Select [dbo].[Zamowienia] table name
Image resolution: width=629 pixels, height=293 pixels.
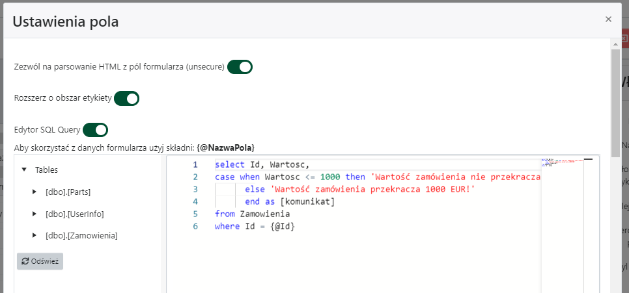(x=81, y=236)
